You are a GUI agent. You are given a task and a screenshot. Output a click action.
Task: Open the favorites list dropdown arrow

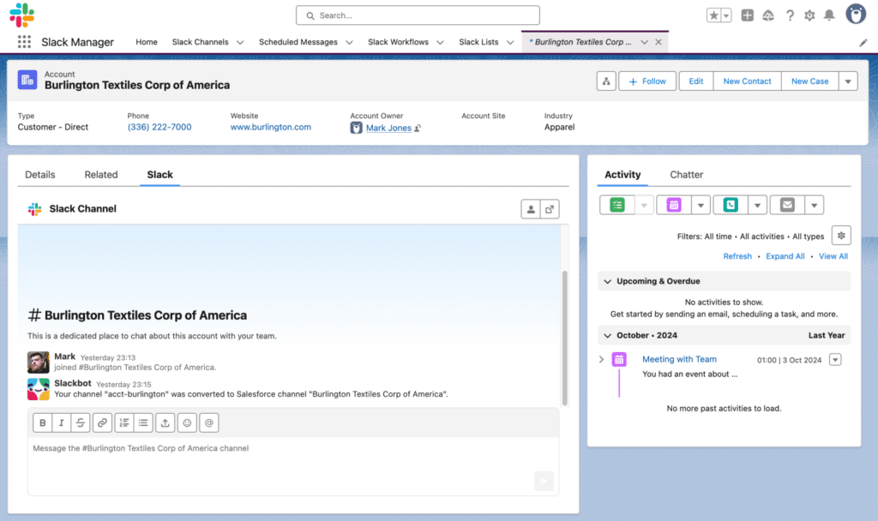pos(726,15)
